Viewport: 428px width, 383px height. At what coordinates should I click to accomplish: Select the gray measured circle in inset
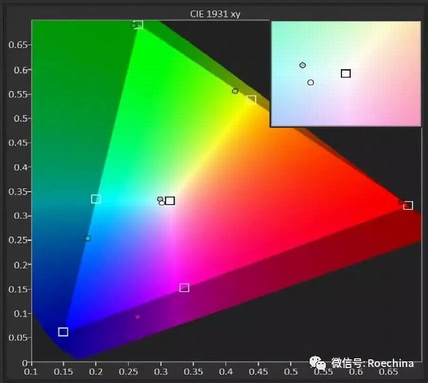click(302, 65)
